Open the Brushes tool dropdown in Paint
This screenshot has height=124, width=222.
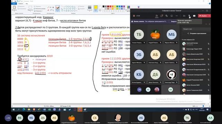point(58,9)
